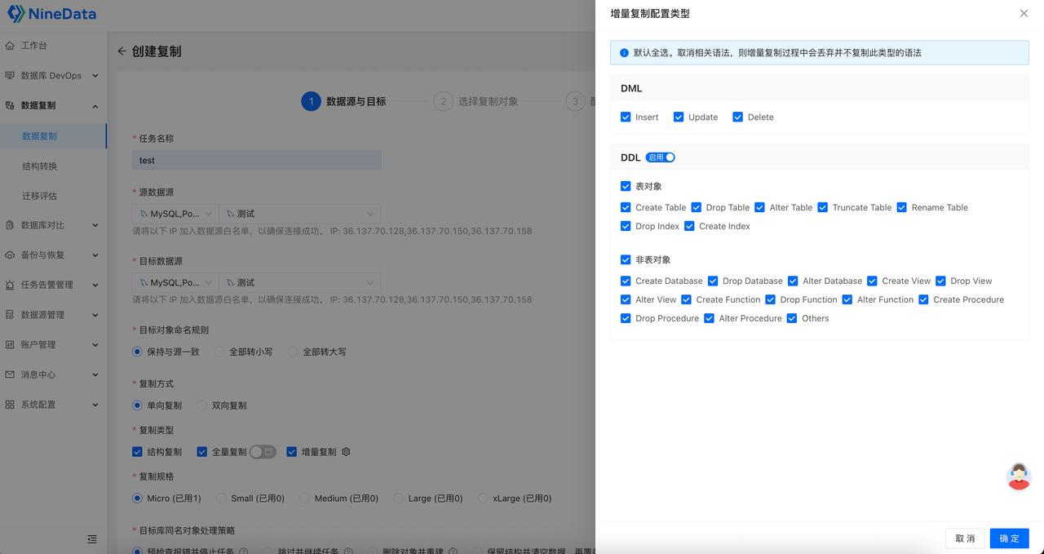Uncheck the Update checkbox

pos(679,117)
